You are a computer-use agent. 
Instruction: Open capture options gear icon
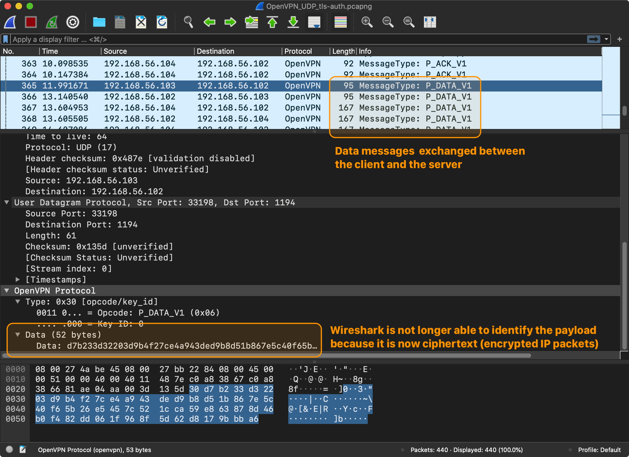[x=73, y=22]
